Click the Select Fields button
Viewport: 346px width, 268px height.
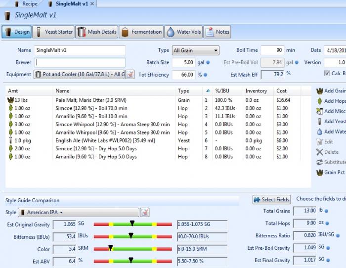(x=272, y=200)
